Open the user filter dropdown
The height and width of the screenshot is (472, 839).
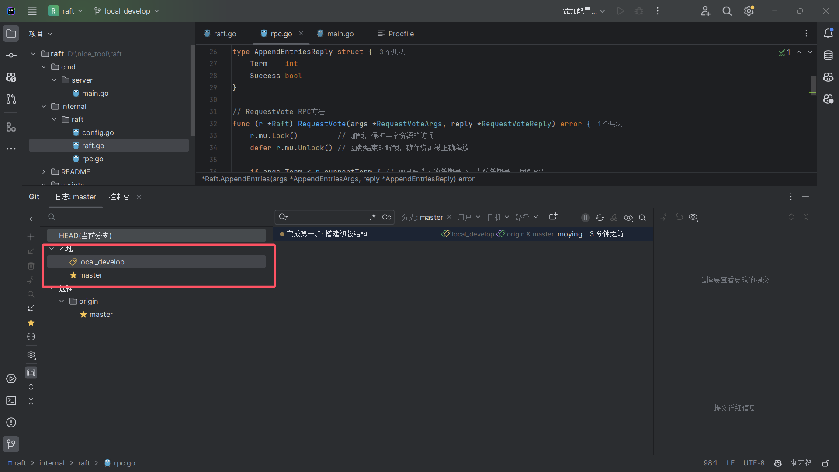pos(469,217)
